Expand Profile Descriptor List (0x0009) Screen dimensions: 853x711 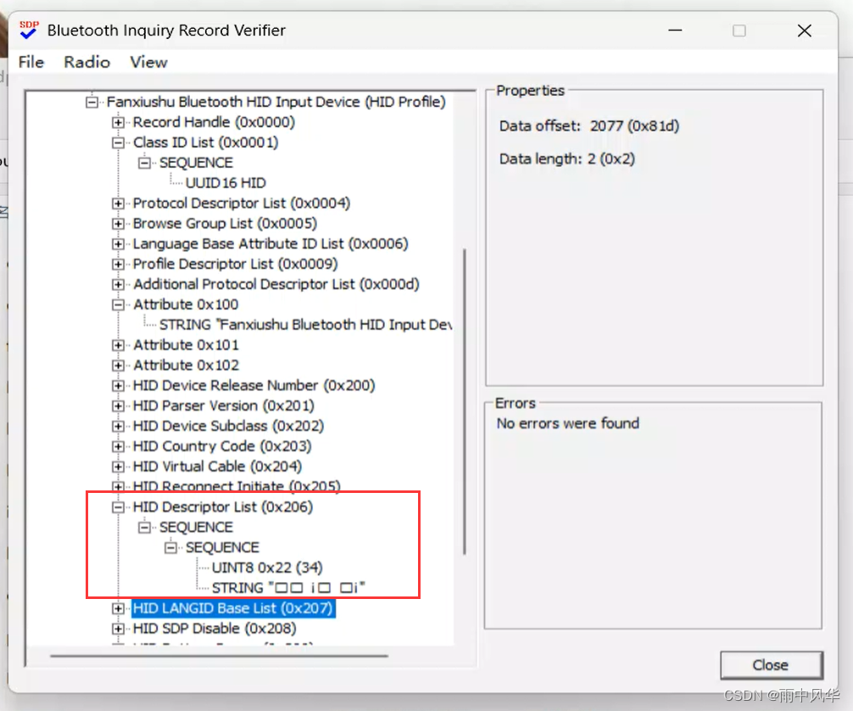(118, 264)
